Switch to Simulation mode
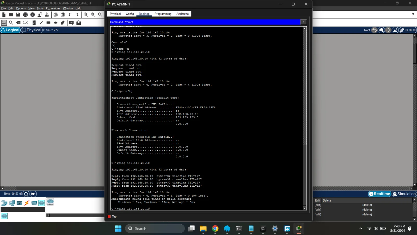Screen dimensions: 417x235 404,194
